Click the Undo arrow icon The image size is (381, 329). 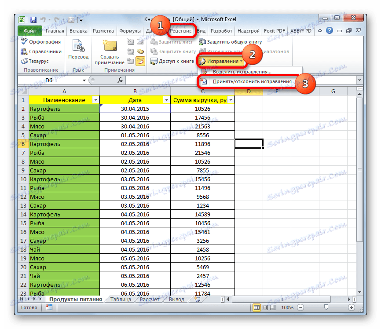(x=43, y=20)
